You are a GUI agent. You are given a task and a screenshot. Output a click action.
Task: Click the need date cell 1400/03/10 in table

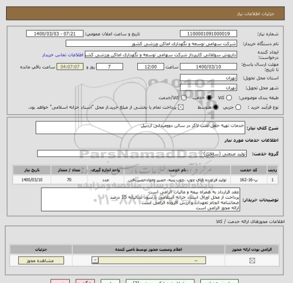[32, 180]
